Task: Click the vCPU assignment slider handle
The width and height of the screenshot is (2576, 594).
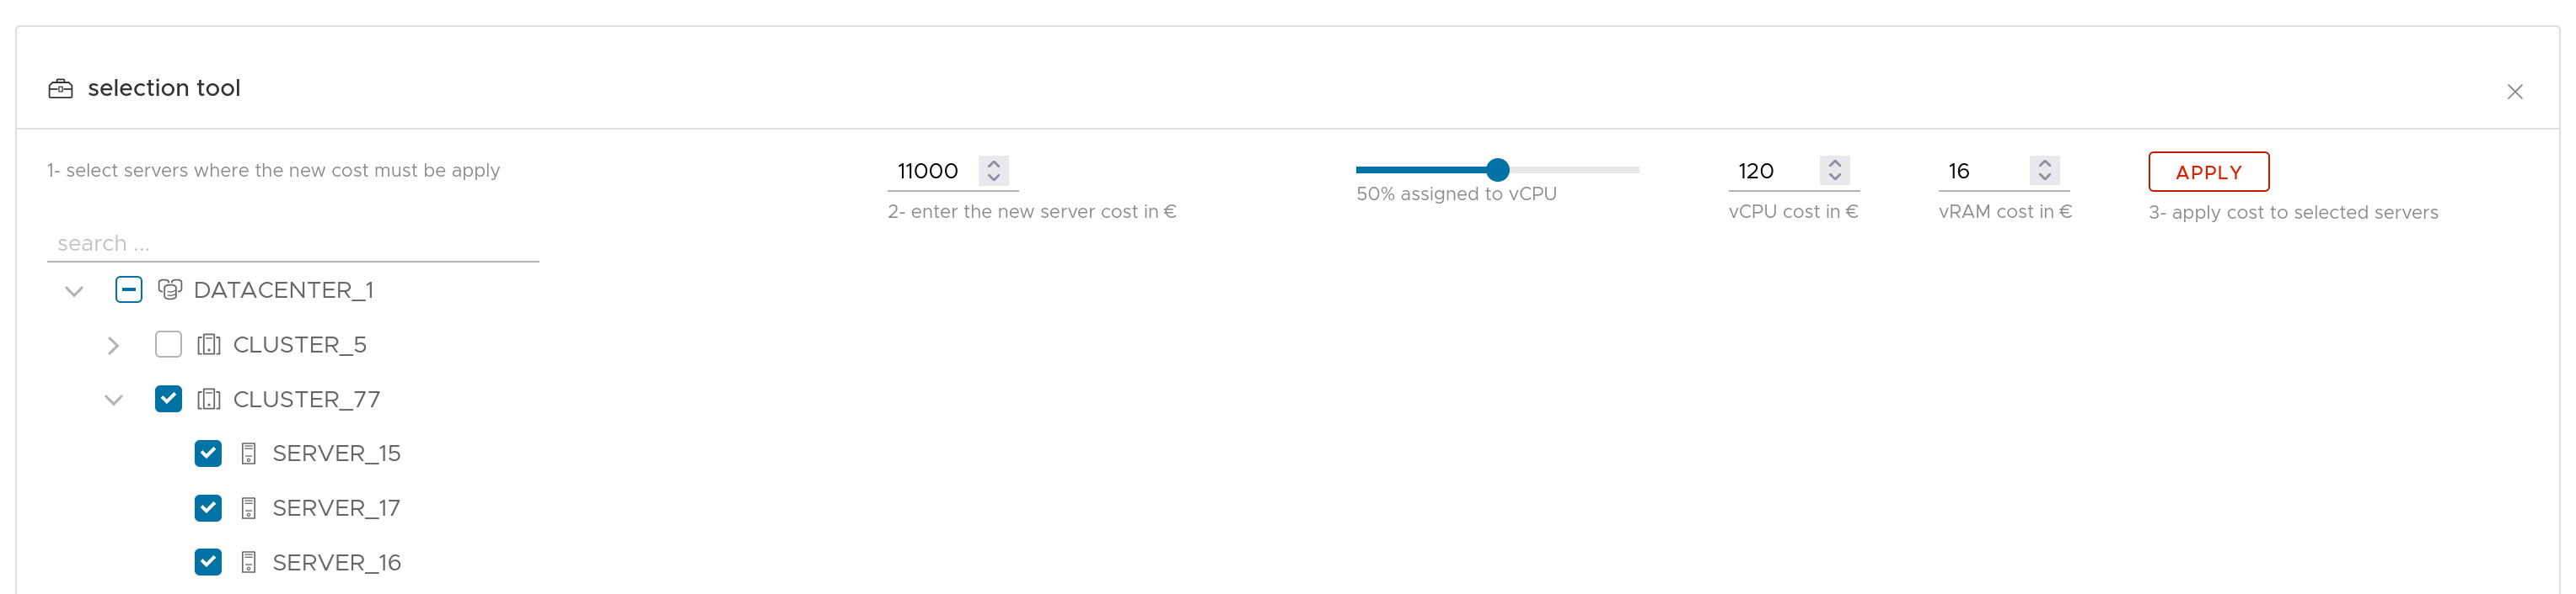Action: [x=1497, y=170]
